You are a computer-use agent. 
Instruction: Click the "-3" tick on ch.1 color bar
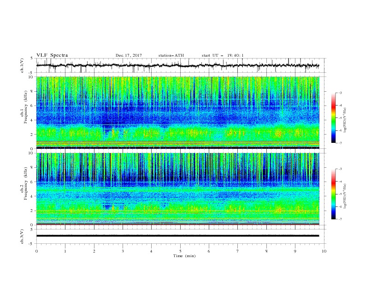pyautogui.click(x=340, y=93)
